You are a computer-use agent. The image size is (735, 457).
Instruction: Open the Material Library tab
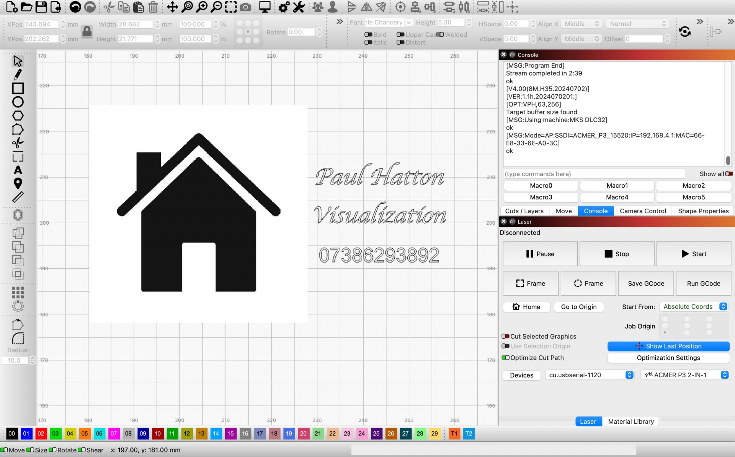(630, 421)
